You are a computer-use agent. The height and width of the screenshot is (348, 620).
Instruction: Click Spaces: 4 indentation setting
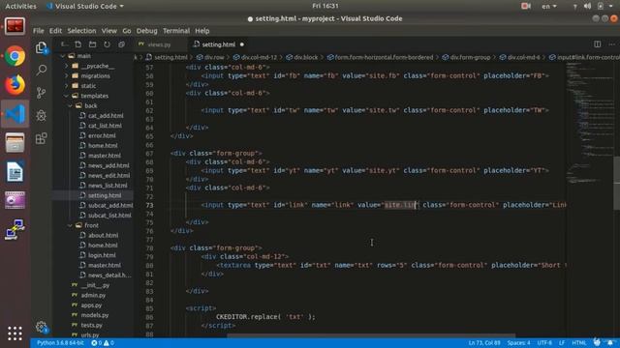pos(519,343)
